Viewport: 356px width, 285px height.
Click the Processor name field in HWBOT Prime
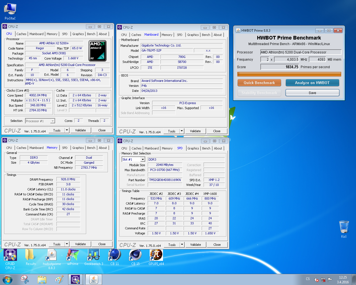(301, 52)
